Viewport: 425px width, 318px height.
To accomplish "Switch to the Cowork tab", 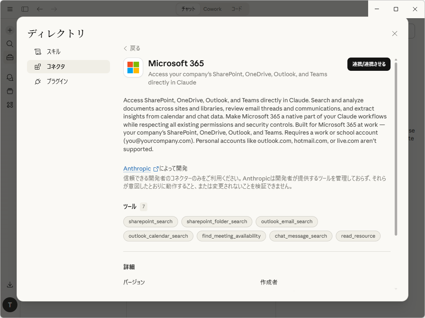I will [x=212, y=9].
